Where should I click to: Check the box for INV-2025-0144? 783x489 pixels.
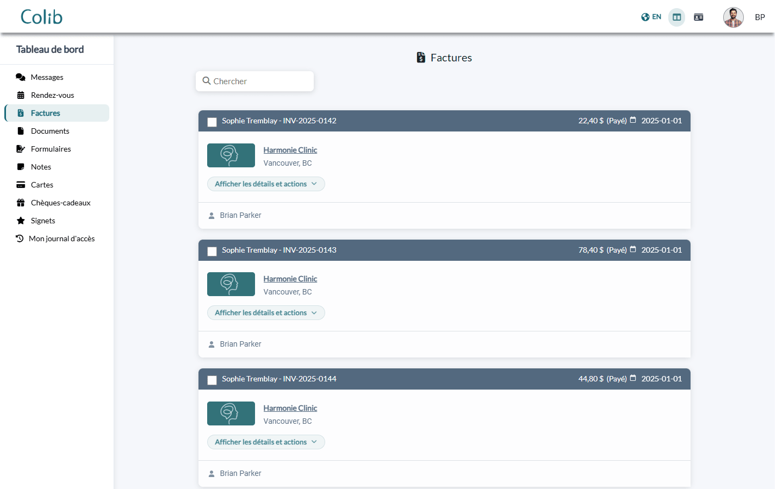212,380
